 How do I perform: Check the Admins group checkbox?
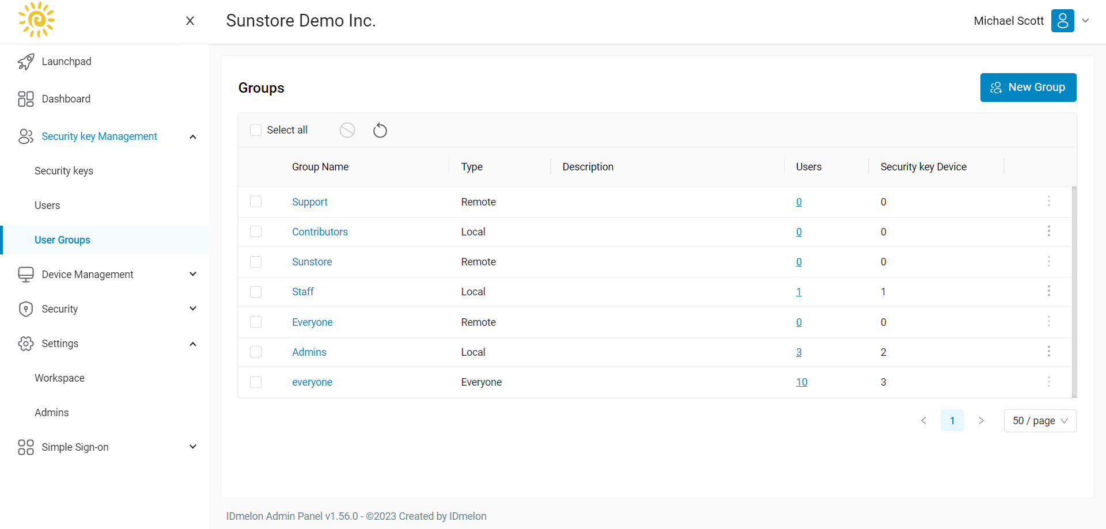click(x=256, y=352)
